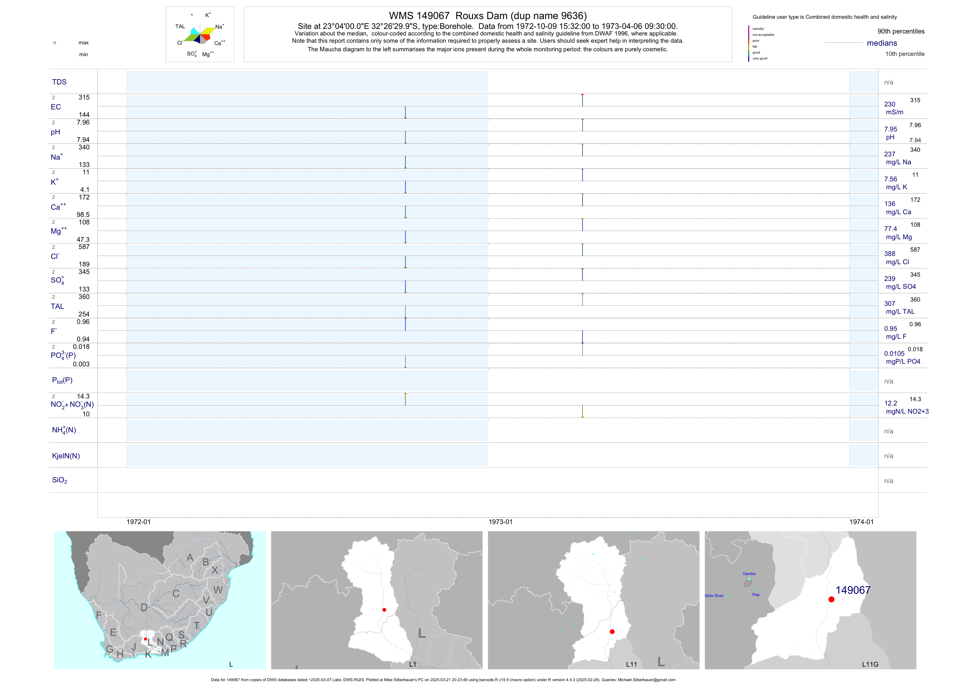976x690 pixels.
Task: Click the NO2+NO3 median value 12.2
Action: (x=891, y=403)
